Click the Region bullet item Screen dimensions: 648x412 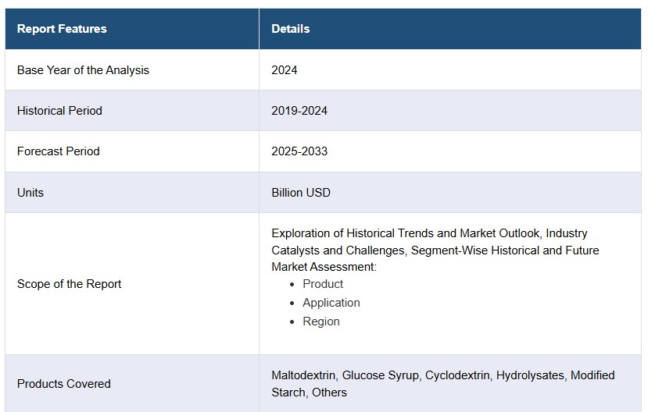(321, 321)
